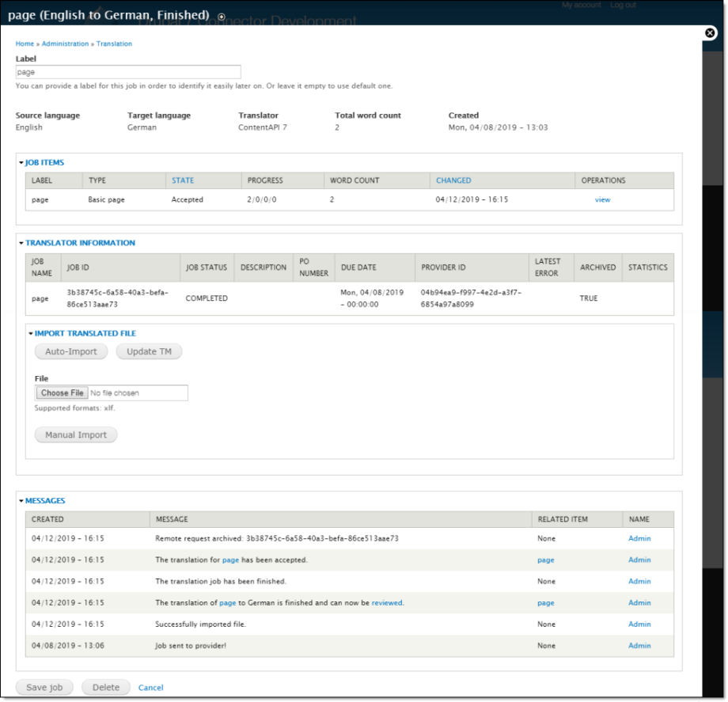Open the reviewed link in messages
The height and width of the screenshot is (702, 728).
[x=387, y=602]
